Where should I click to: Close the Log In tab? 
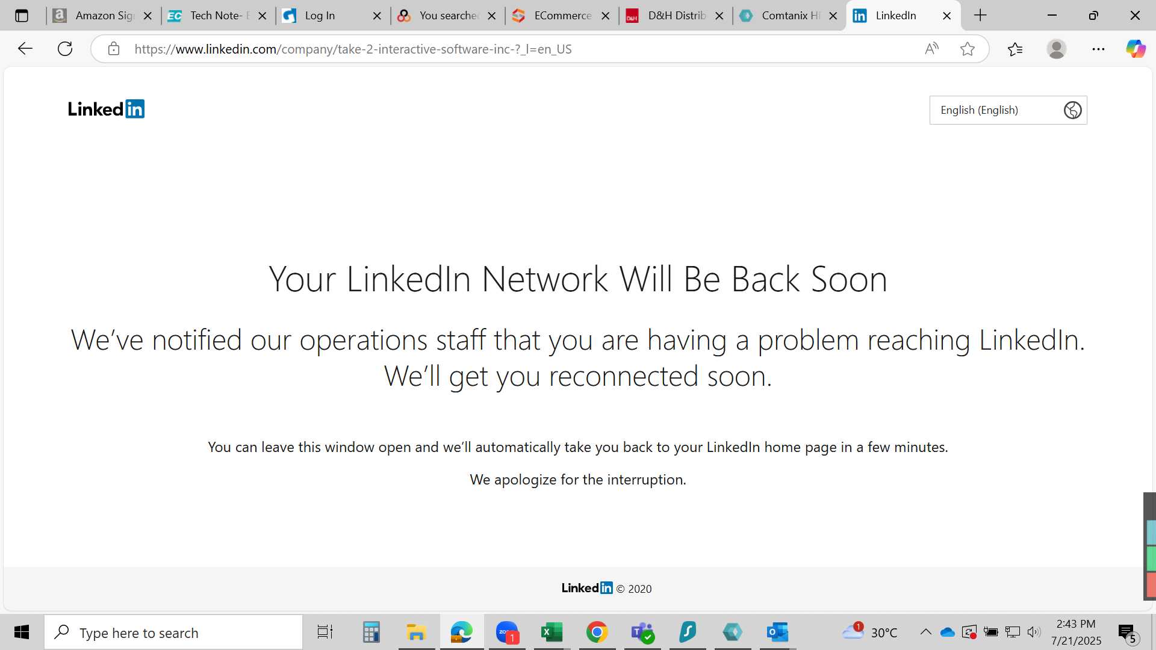coord(377,16)
